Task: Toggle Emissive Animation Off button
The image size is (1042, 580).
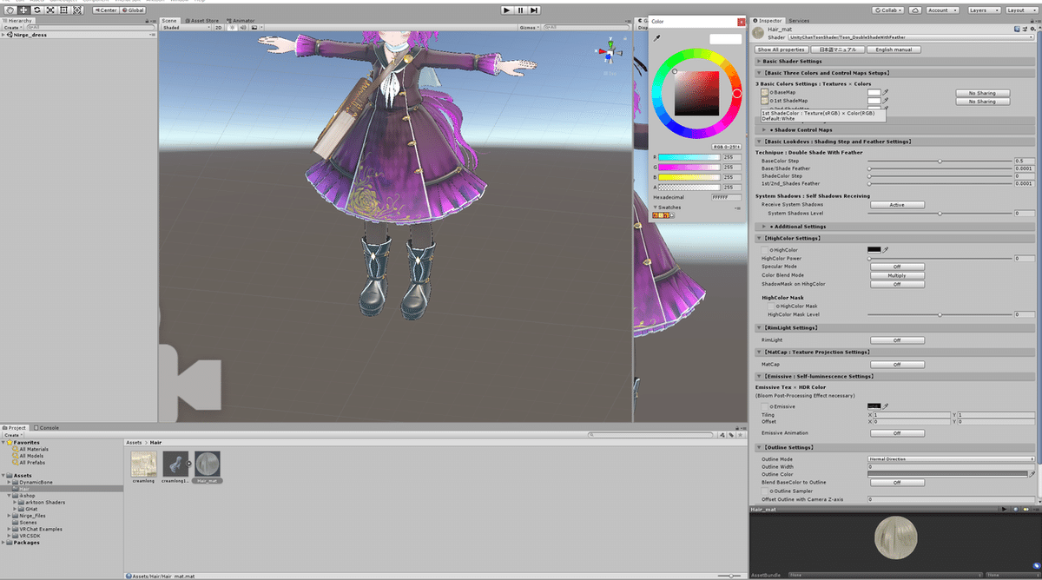Action: click(x=897, y=432)
